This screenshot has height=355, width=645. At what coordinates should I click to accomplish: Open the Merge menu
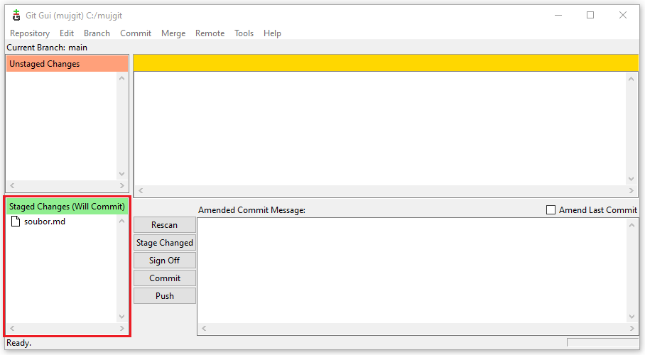pos(173,33)
